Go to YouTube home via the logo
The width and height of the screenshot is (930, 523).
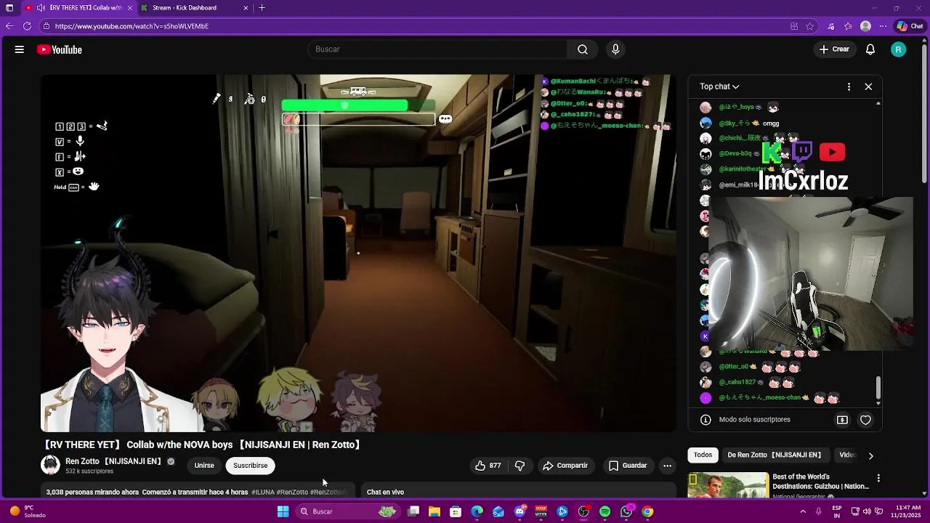coord(60,49)
